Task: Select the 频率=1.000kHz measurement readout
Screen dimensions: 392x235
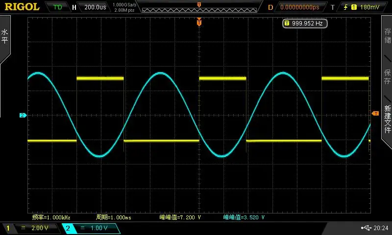Action: tap(51, 217)
